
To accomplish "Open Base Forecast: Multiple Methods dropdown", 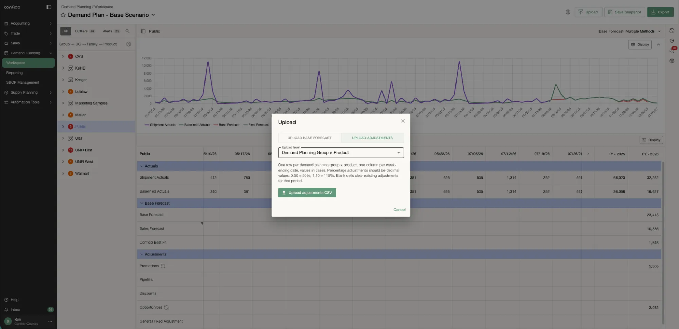I will pyautogui.click(x=629, y=31).
